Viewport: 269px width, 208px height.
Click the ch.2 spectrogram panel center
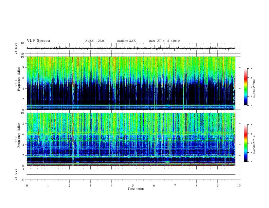131,139
